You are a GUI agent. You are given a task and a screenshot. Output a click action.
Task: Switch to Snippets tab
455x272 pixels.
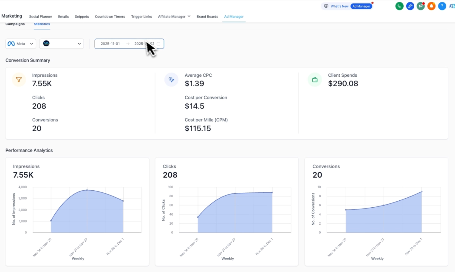82,17
